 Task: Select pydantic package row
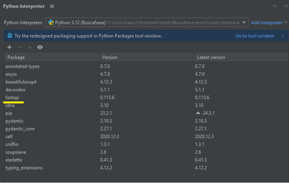click(x=146, y=121)
